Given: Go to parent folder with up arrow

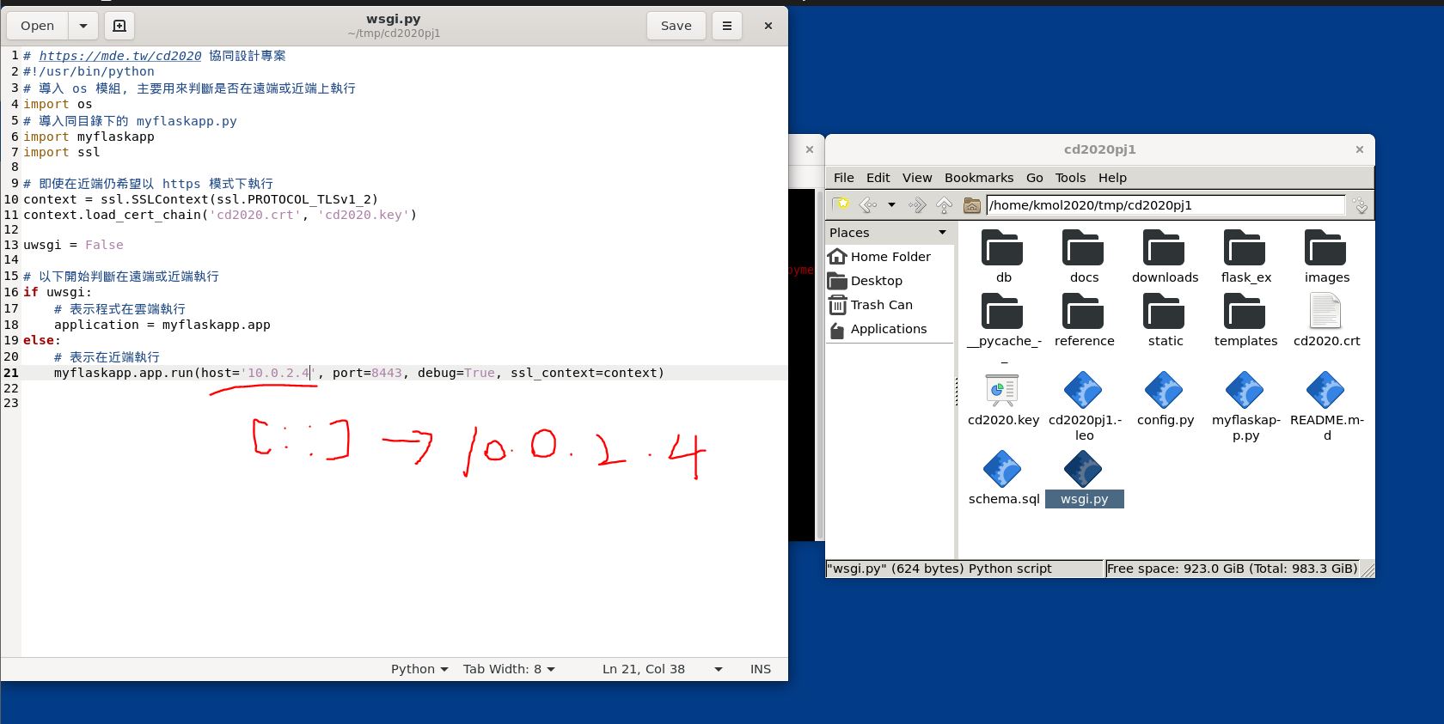Looking at the screenshot, I should point(944,204).
